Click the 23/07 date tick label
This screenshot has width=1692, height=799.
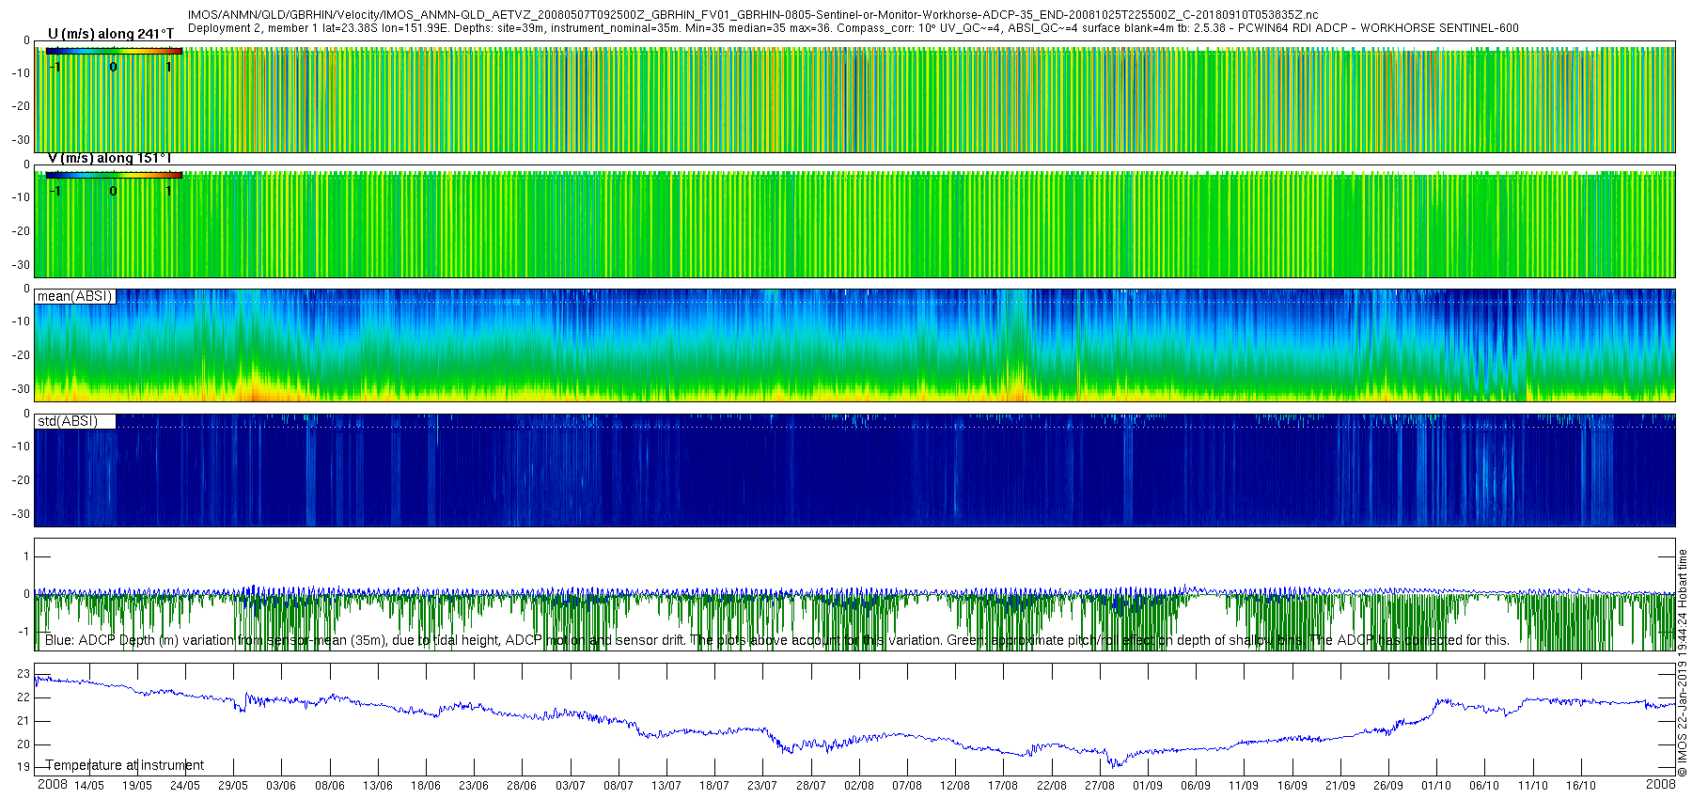[762, 786]
